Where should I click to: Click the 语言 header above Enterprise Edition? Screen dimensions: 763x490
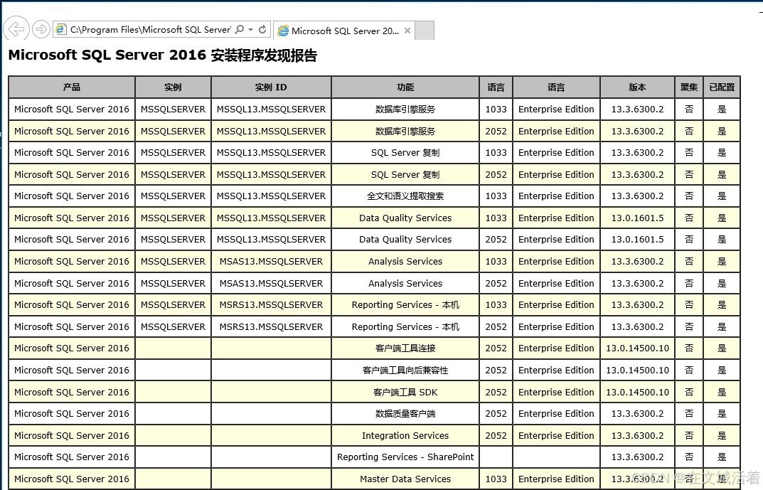[x=556, y=87]
